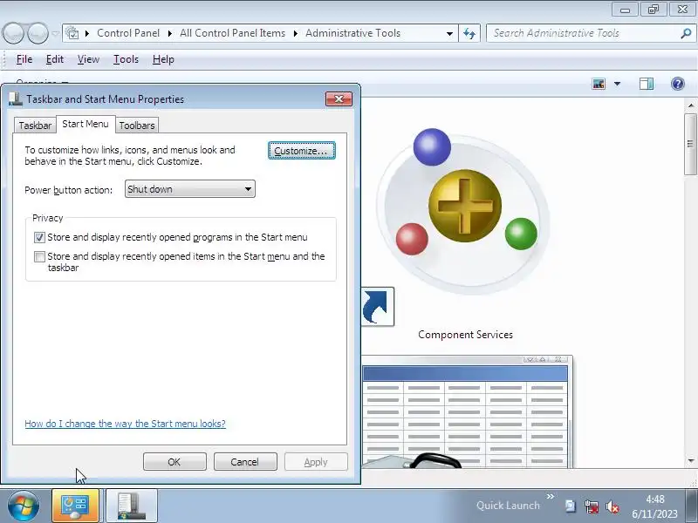Click the refresh address bar button
Viewport: 698px width, 523px height.
469,33
